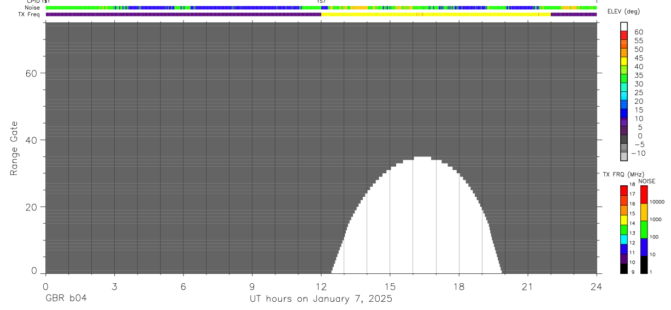This screenshot has width=671, height=310.
Task: Click 'UT hours on January 7, 2025' label
Action: pos(321,299)
